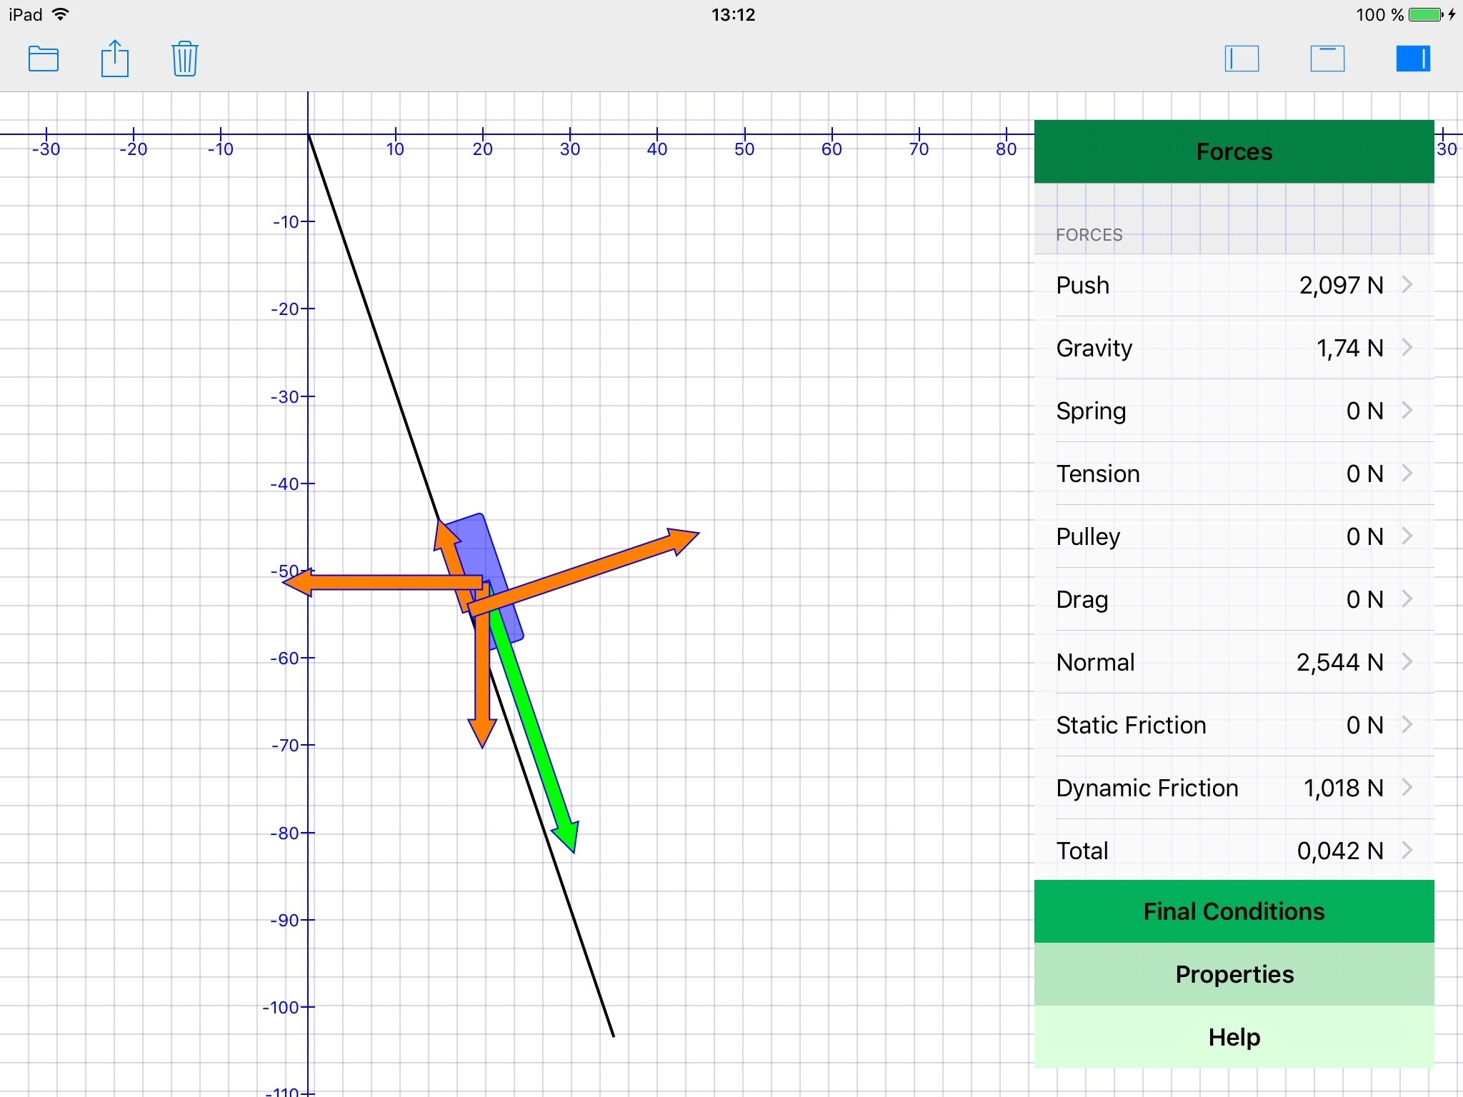1463x1097 pixels.
Task: Show the top panel layout icon
Action: (x=1327, y=59)
